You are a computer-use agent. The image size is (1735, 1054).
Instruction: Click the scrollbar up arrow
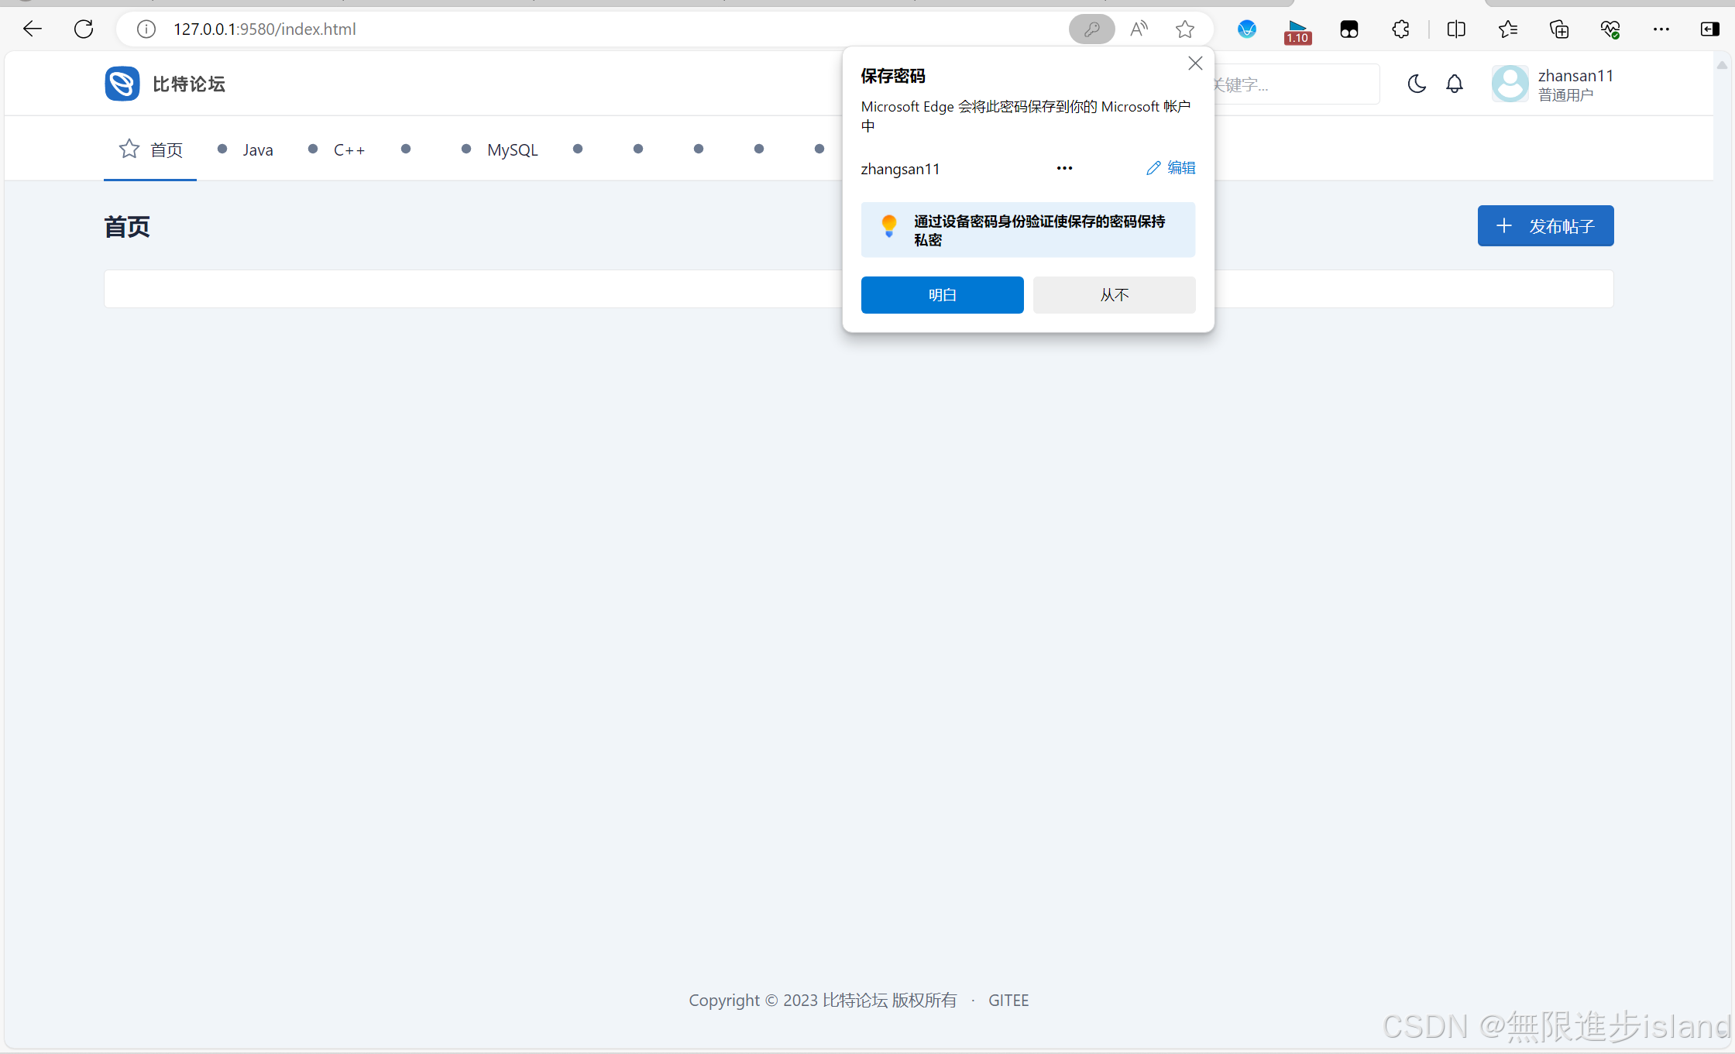point(1722,65)
